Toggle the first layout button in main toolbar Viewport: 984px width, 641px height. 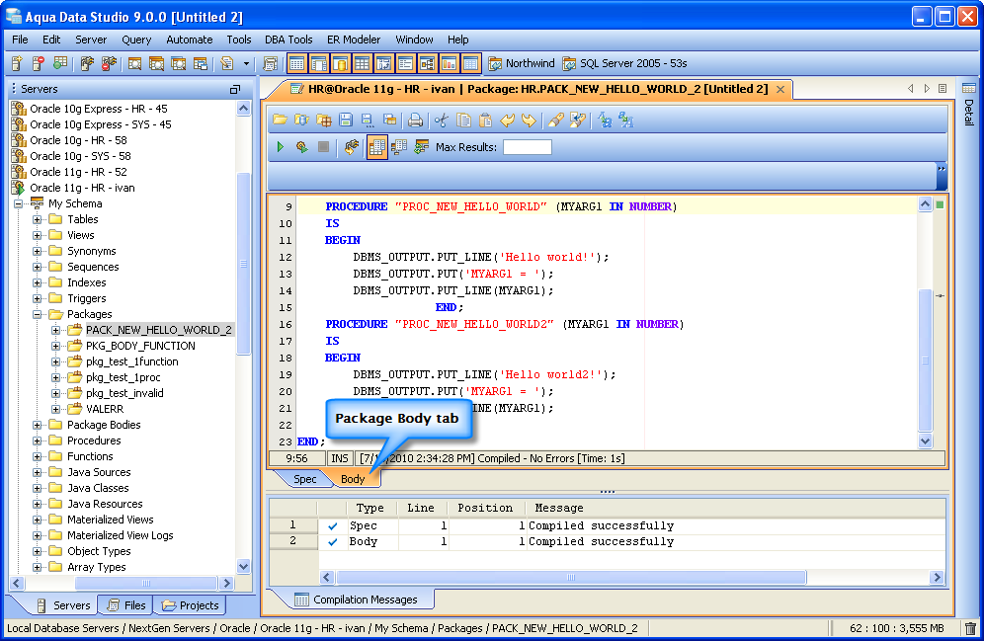pyautogui.click(x=296, y=63)
